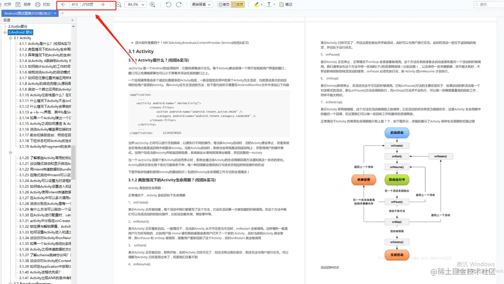Select 2.Kotlin部分 in the outline
The width and height of the screenshot is (504, 284).
pos(18,26)
